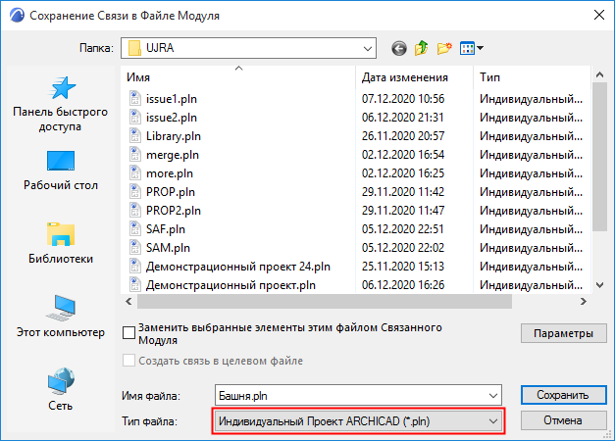This screenshot has width=615, height=441.
Task: Click horizontal scrollbar left arrow
Action: click(x=128, y=301)
